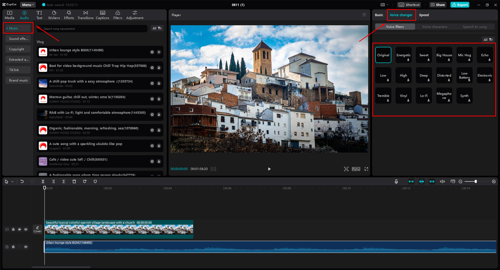Screen dimensions: 500x270
Task: Click the Split clip tool in timeline toolbar
Action: 43,182
